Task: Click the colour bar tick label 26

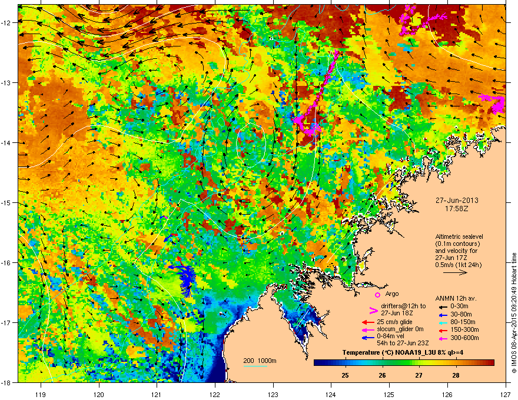Action: pos(382,375)
